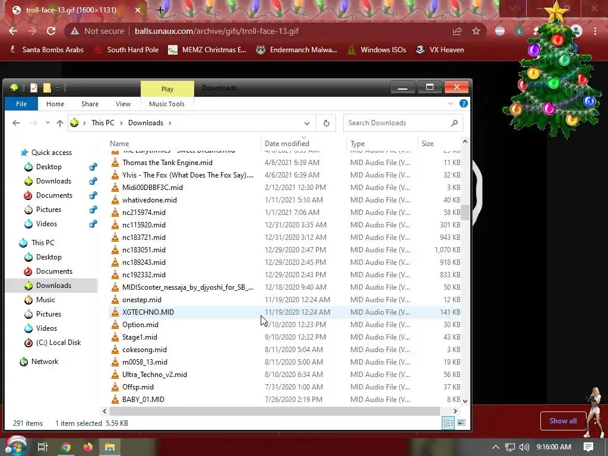Open VX Heaven bookmark
The width and height of the screenshot is (608, 456).
440,50
